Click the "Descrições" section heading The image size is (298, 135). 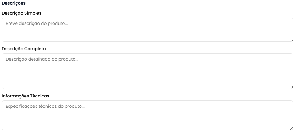(x=14, y=3)
